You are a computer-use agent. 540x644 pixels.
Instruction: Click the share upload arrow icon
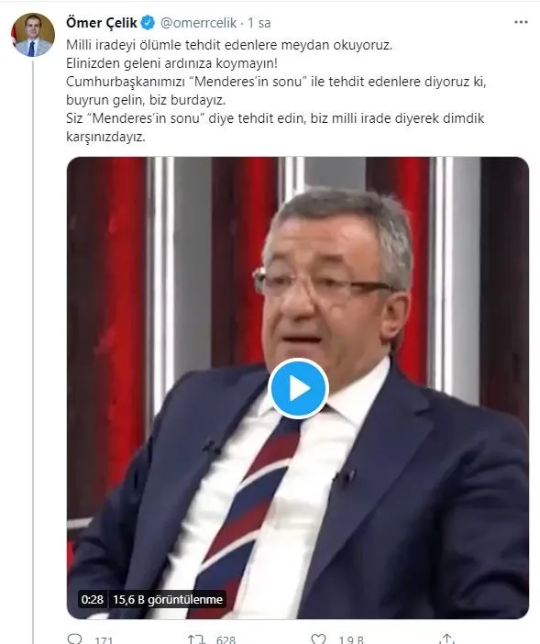coord(446,638)
